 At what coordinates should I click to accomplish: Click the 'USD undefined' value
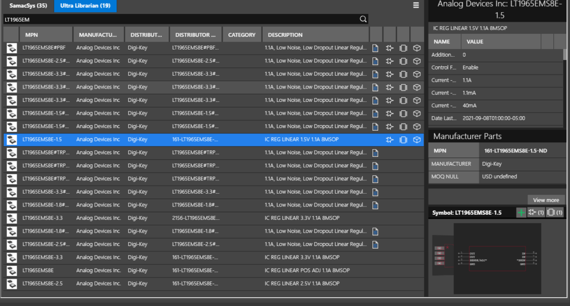point(499,176)
